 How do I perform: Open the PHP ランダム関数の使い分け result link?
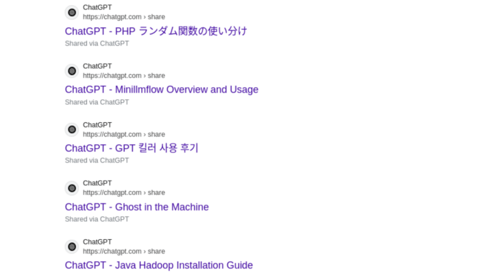pos(156,31)
